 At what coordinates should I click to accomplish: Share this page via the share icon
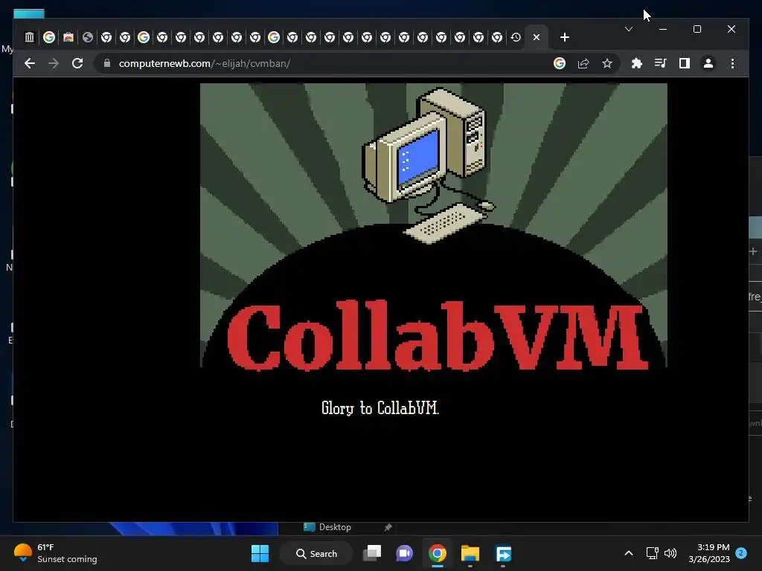583,63
